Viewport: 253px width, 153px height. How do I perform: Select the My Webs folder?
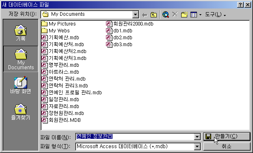tap(56, 31)
